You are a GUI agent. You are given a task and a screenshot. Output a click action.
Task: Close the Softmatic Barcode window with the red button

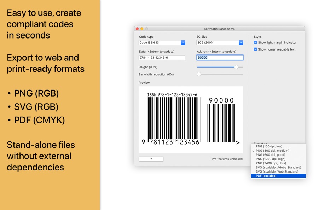click(x=137, y=29)
